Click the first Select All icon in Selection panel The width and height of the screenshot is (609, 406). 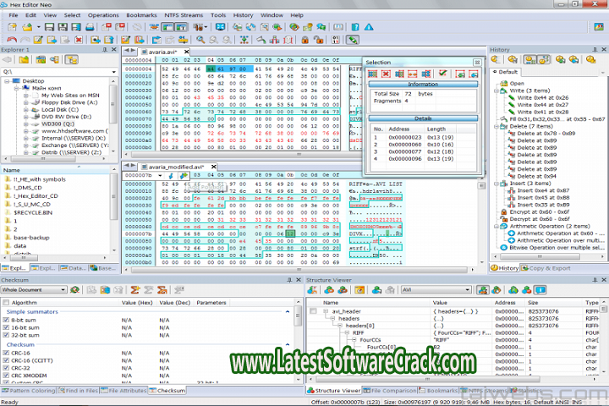pos(372,74)
